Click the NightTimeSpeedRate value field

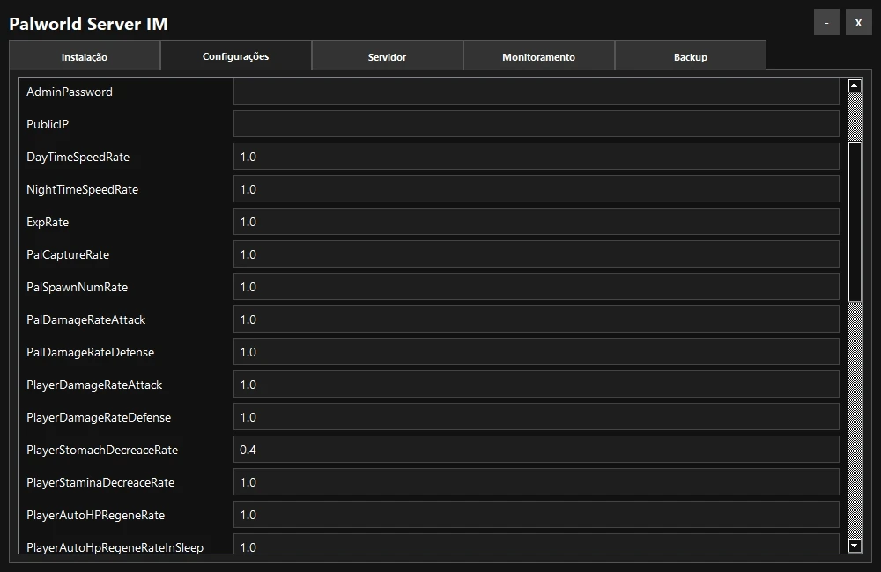coord(536,189)
